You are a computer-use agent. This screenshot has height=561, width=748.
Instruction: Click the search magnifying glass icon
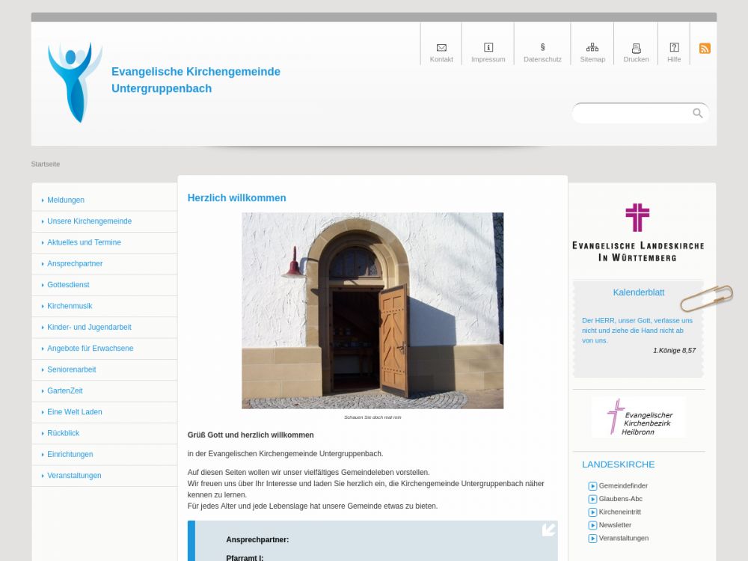coord(698,113)
